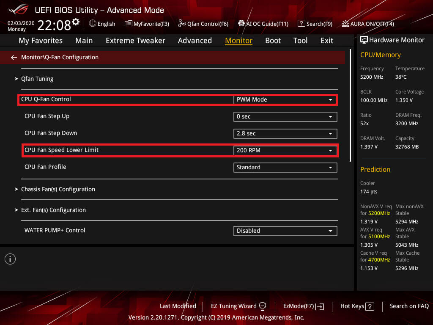This screenshot has height=325, width=433.
Task: Click the yellow 5100MHz AVX text
Action: [379, 237]
